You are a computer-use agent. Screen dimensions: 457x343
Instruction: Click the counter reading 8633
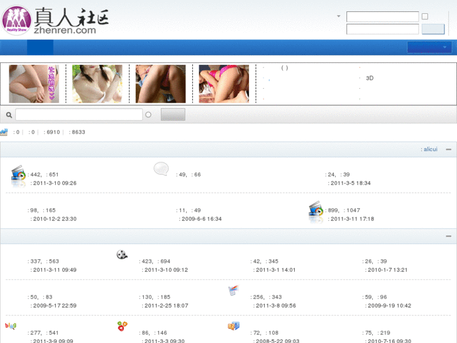pos(77,132)
